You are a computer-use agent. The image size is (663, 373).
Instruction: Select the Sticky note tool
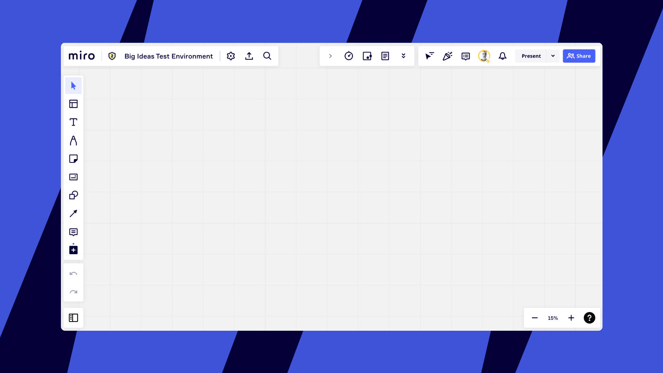73,159
